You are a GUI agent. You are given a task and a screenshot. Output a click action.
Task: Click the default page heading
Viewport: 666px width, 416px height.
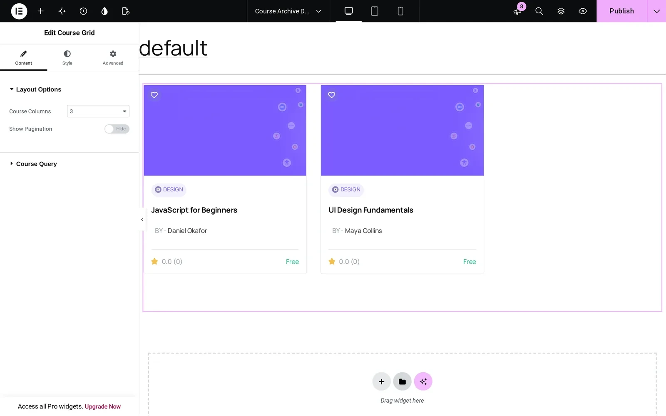coord(173,48)
